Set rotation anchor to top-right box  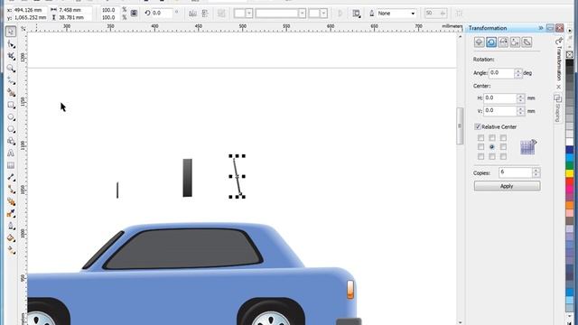[x=503, y=138]
